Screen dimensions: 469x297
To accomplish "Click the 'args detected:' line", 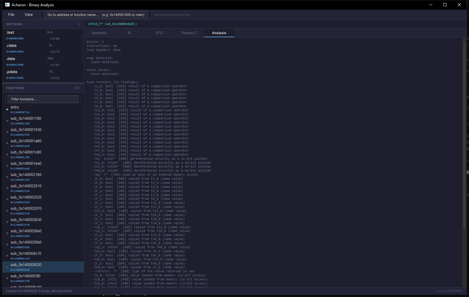I will coord(100,58).
